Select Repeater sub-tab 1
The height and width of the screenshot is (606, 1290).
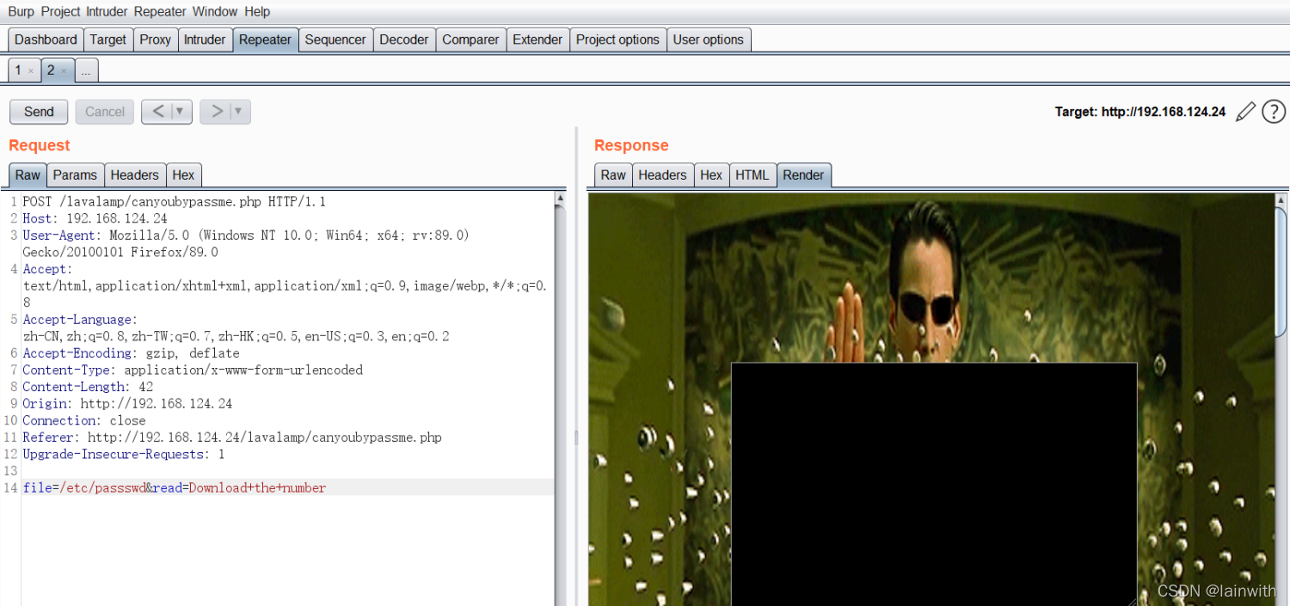click(x=18, y=70)
